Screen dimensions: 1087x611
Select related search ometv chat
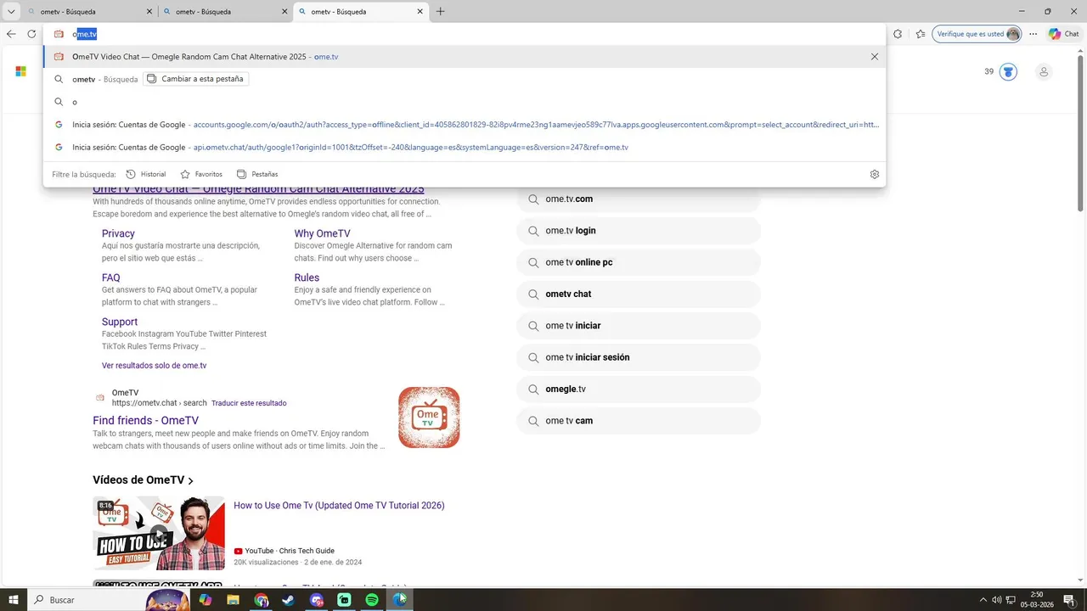[x=639, y=294]
